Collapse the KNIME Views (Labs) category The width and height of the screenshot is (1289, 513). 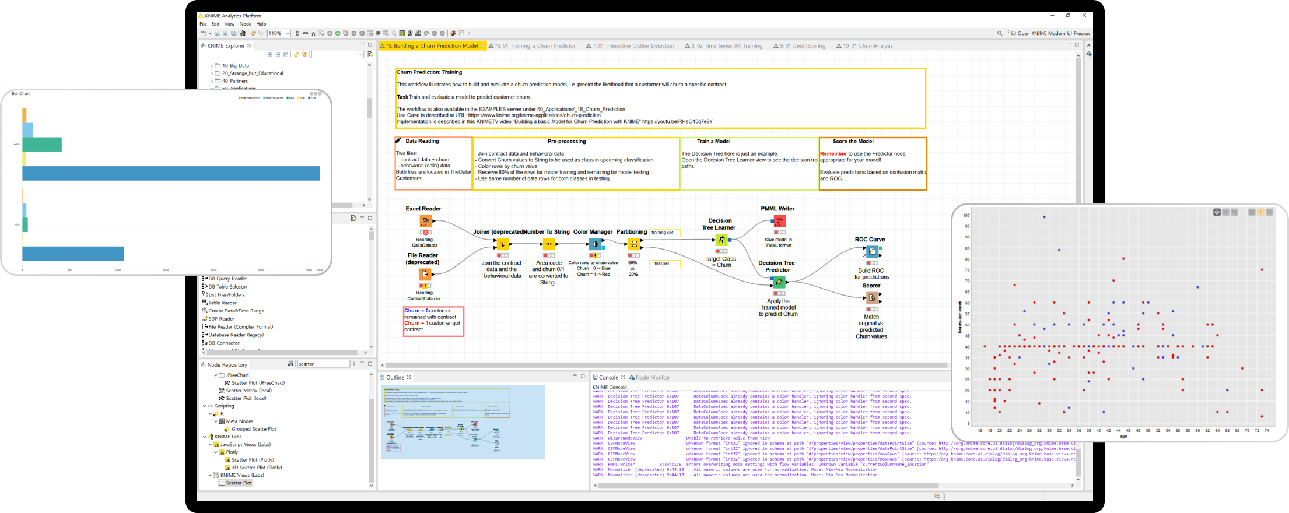click(x=210, y=475)
